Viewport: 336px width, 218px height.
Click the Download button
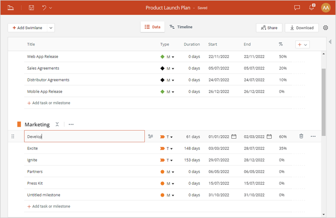click(302, 28)
